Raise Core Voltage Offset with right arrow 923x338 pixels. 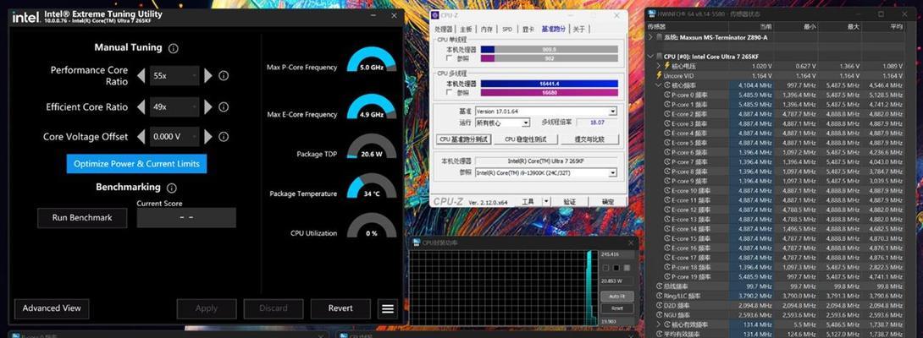click(x=207, y=136)
